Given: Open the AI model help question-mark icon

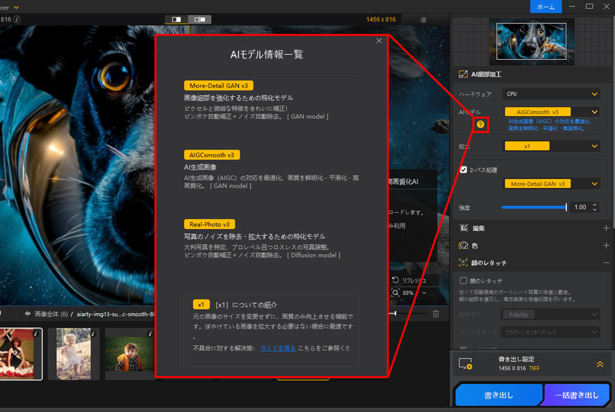Looking at the screenshot, I should click(480, 125).
